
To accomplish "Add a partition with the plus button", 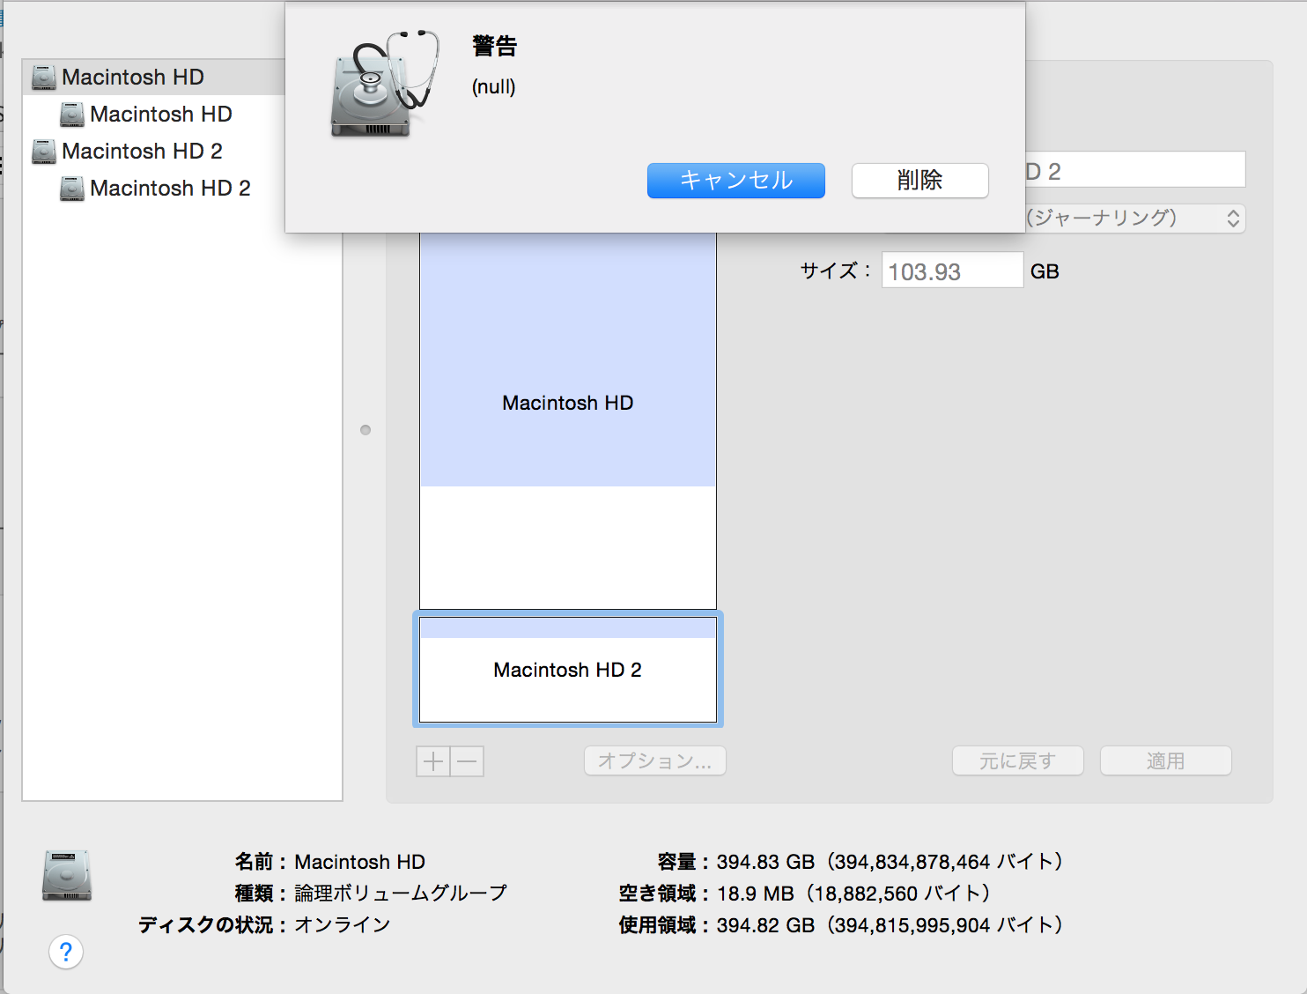I will click(x=433, y=761).
